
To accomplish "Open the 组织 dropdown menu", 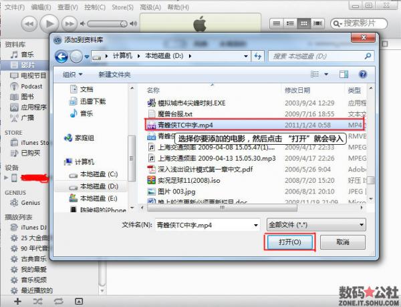I will [x=73, y=75].
